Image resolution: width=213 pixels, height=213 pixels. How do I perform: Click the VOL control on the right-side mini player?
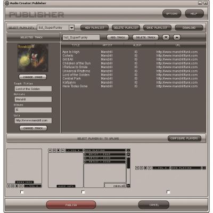point(161,168)
